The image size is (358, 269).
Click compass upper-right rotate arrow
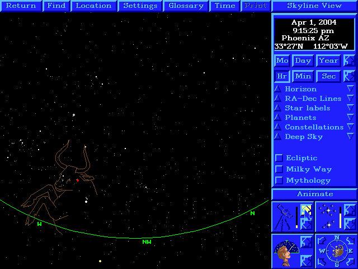(x=352, y=240)
